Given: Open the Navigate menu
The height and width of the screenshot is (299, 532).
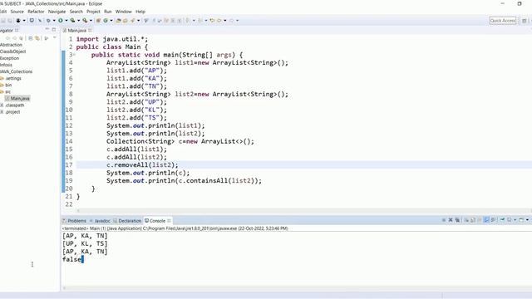Looking at the screenshot, I should click(x=57, y=12).
